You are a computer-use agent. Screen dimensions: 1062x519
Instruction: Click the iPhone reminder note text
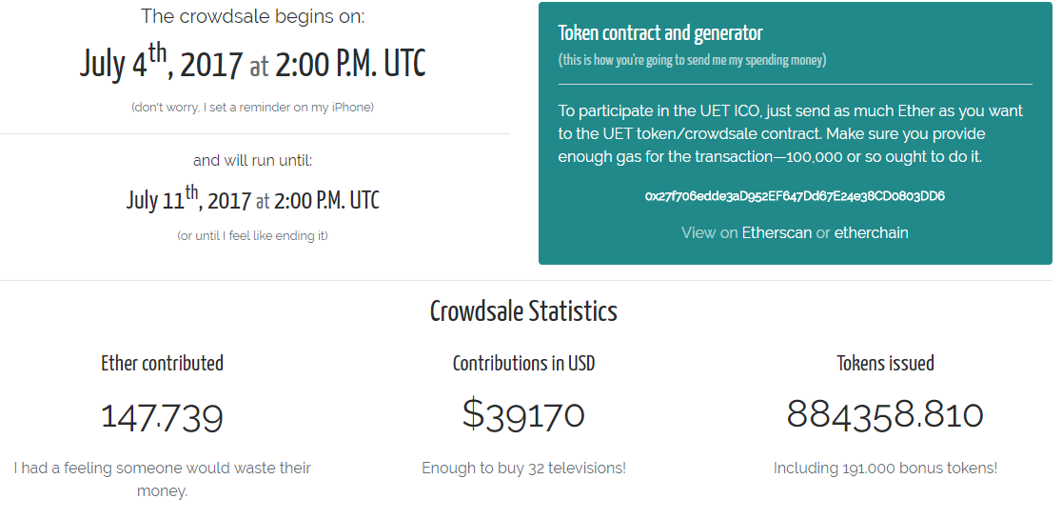coord(252,107)
